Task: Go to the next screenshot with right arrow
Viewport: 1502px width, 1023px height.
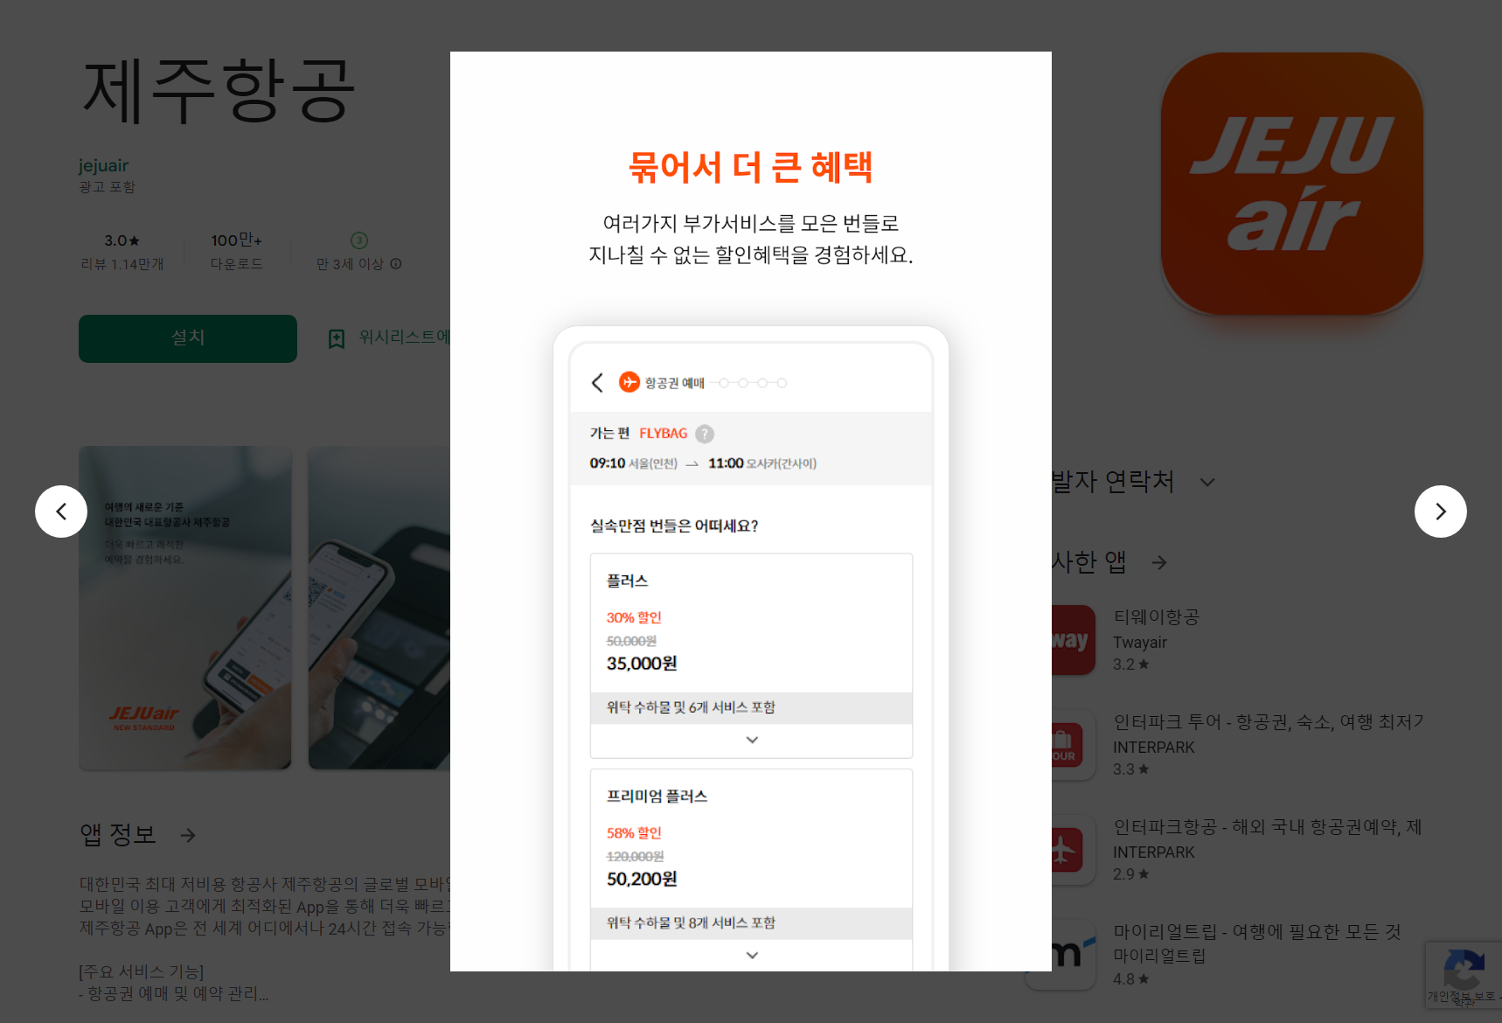Action: point(1440,511)
